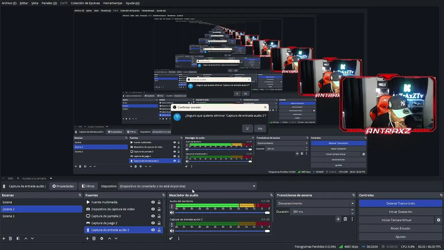Click the Propiedades button
Screen dimensions: 444x250
click(63, 186)
